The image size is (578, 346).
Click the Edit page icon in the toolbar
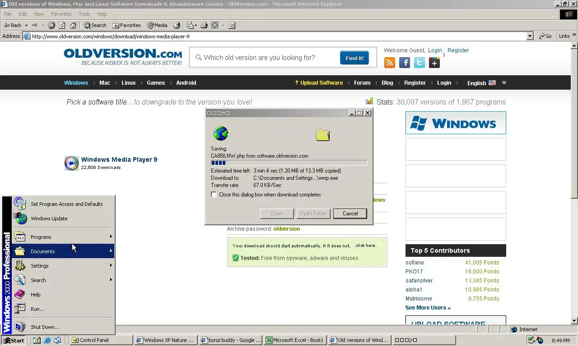click(x=215, y=25)
